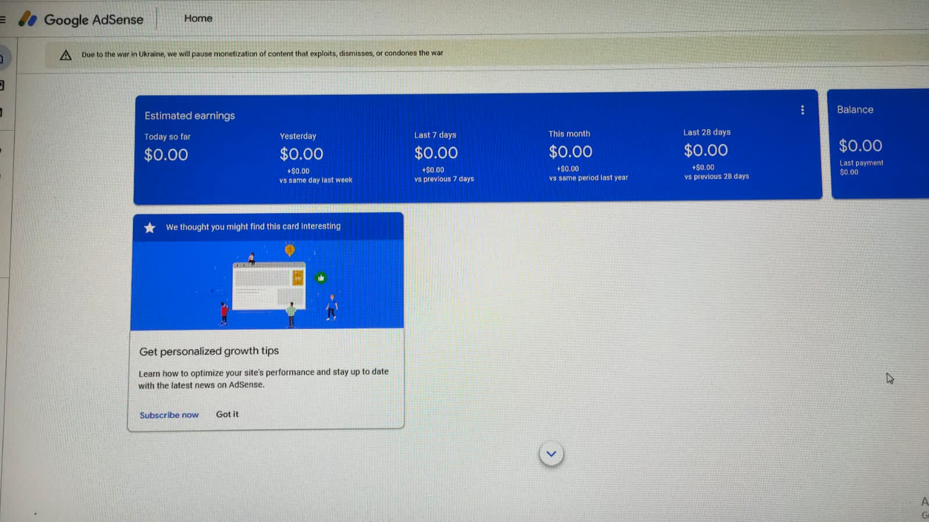The width and height of the screenshot is (929, 522).
Task: Select the Last 7 days earnings amount
Action: pos(436,153)
